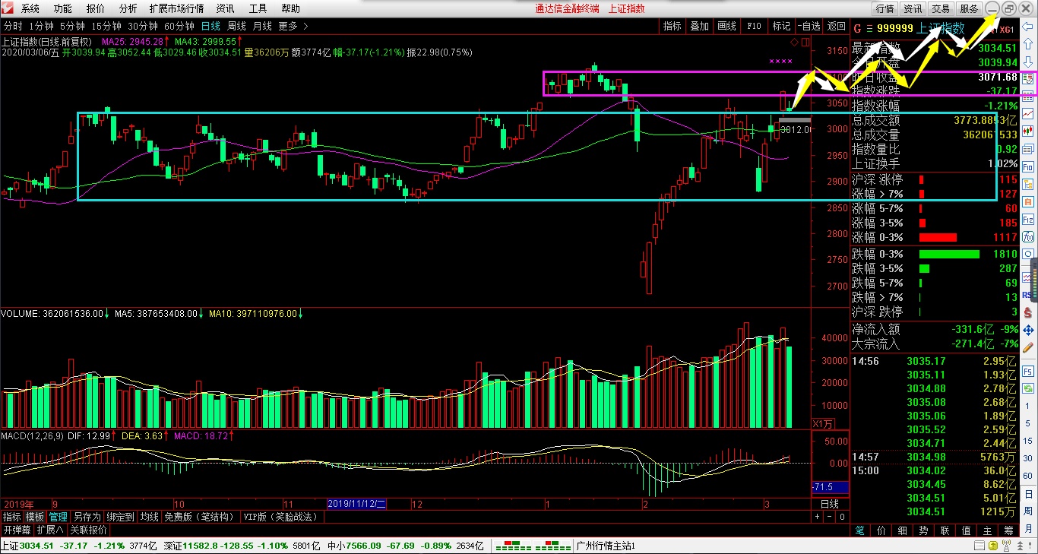Select the 笔 tab in tick panel
Screen dimensions: 1038x554
859,530
